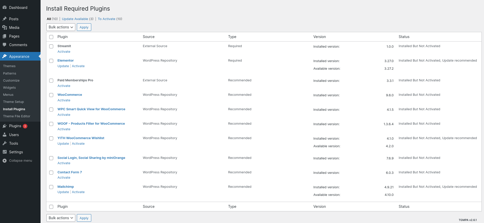This screenshot has width=484, height=223.
Task: Check the Elementor plugin checkbox
Action: pos(51,61)
